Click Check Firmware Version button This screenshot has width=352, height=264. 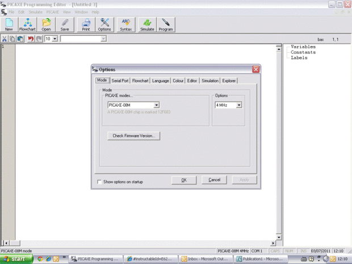tap(134, 136)
